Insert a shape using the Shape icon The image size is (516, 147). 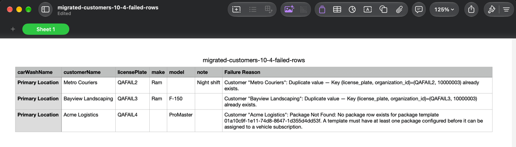(x=383, y=9)
